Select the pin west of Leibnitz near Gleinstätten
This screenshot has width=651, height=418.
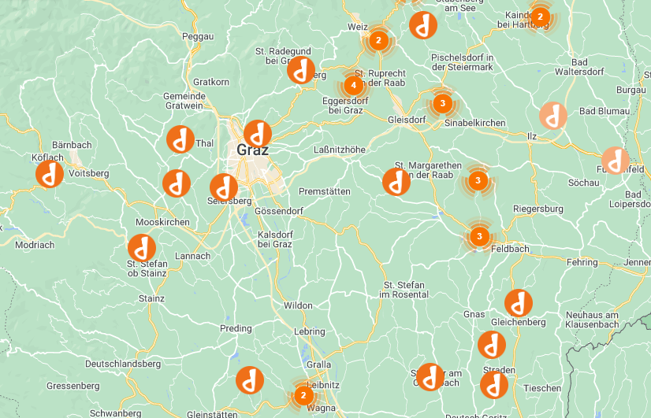250,380
